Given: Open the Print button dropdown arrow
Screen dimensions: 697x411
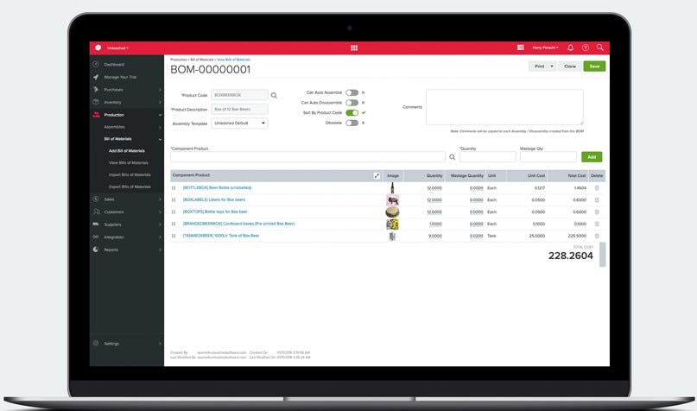Looking at the screenshot, I should point(552,66).
